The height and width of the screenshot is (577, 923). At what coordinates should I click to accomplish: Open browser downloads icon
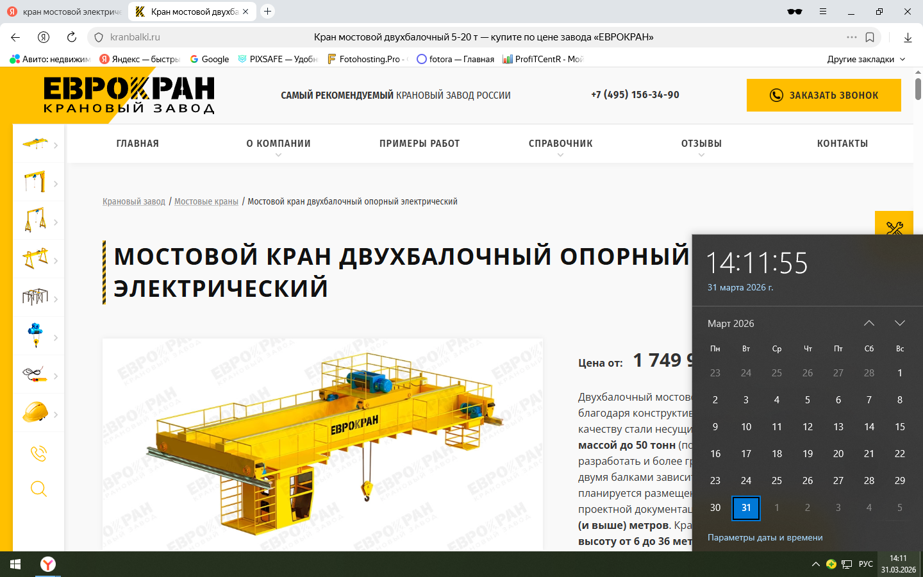tap(908, 37)
